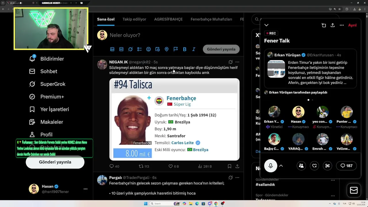Open Talisca profile card image
Screen dimensions: 368x207
click(x=174, y=119)
